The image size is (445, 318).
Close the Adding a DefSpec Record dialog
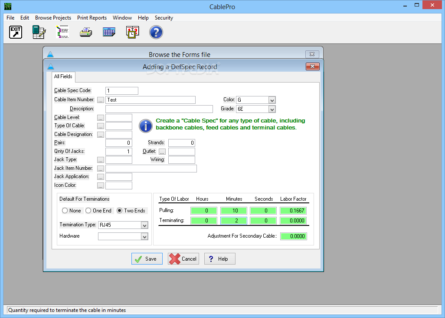tap(312, 66)
